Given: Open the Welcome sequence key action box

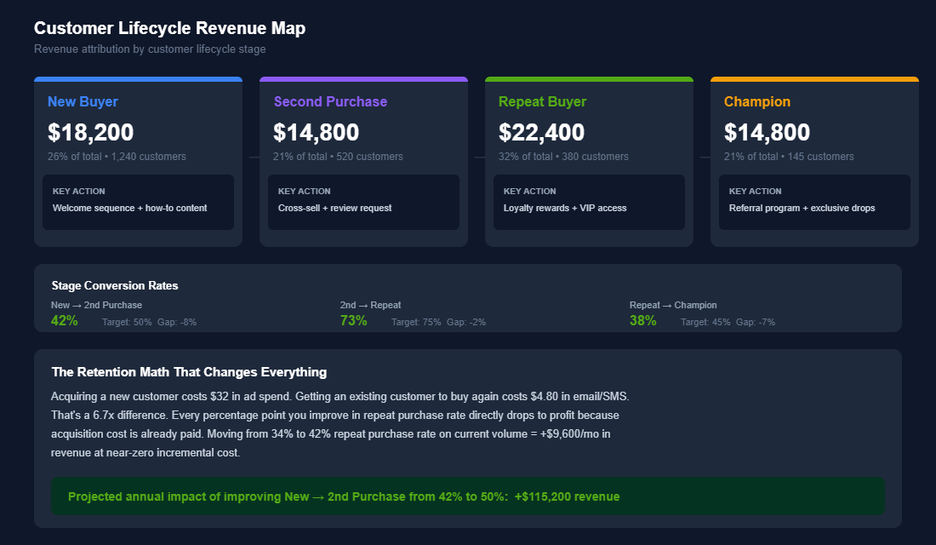Looking at the screenshot, I should pyautogui.click(x=138, y=202).
